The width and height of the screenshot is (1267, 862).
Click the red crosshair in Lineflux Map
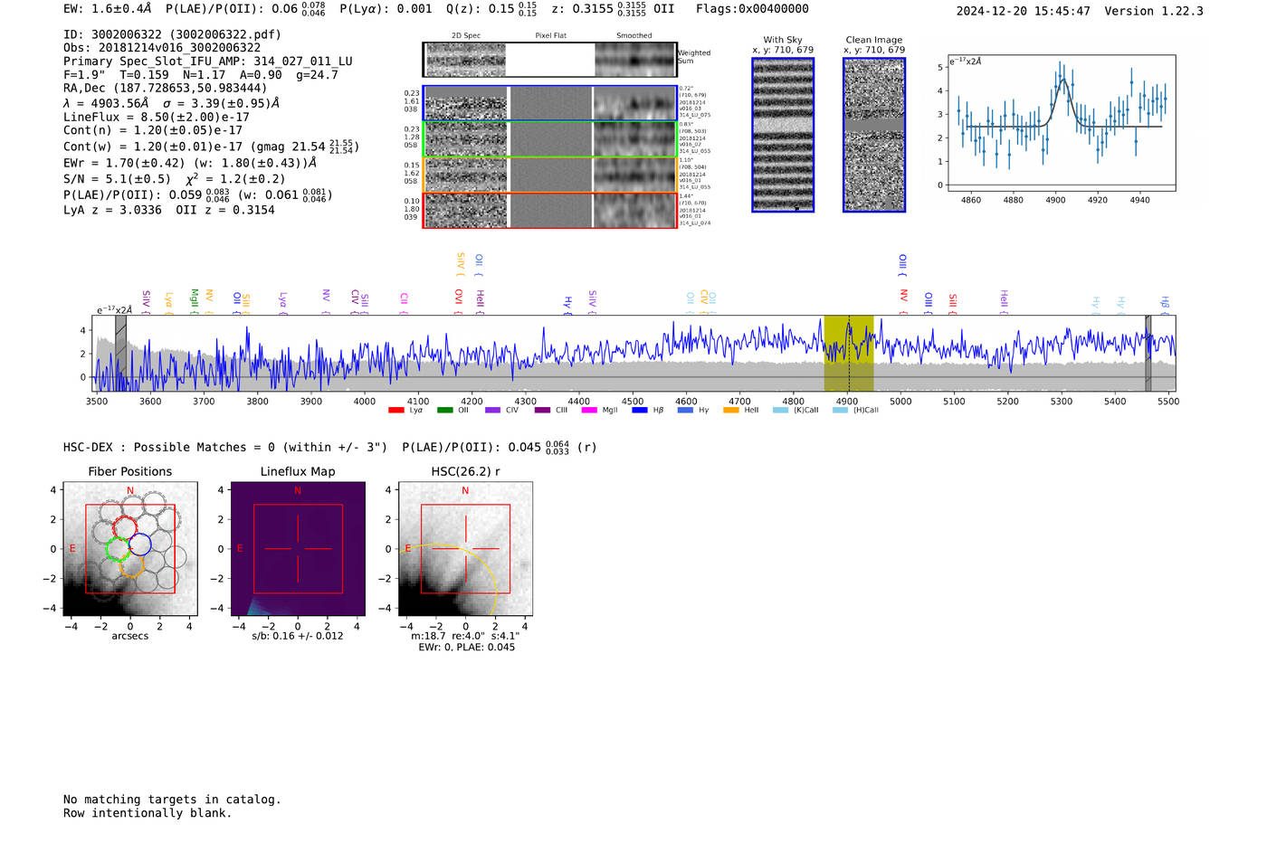298,549
